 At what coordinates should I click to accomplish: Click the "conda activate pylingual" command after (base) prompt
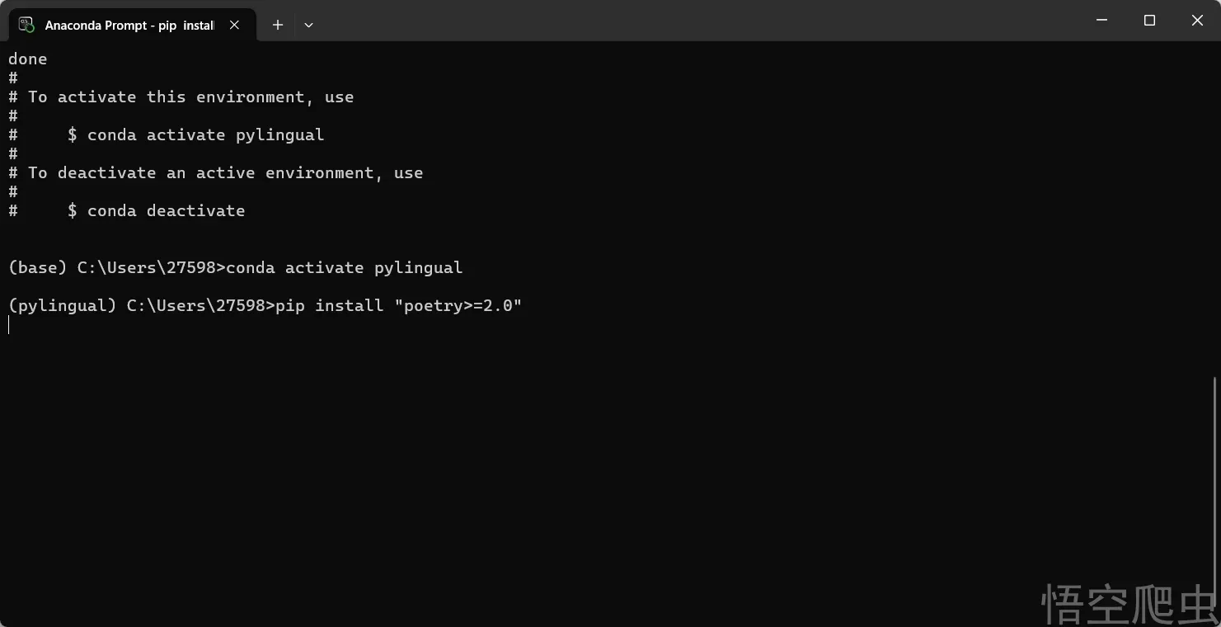click(344, 268)
